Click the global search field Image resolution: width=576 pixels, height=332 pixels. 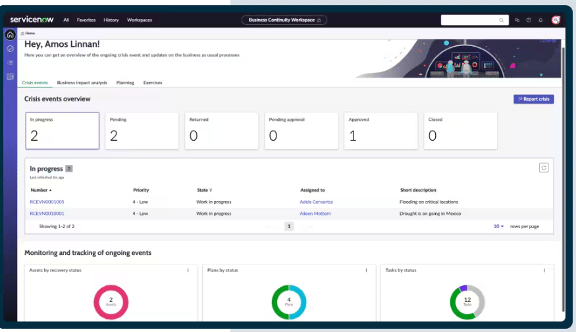(x=475, y=20)
